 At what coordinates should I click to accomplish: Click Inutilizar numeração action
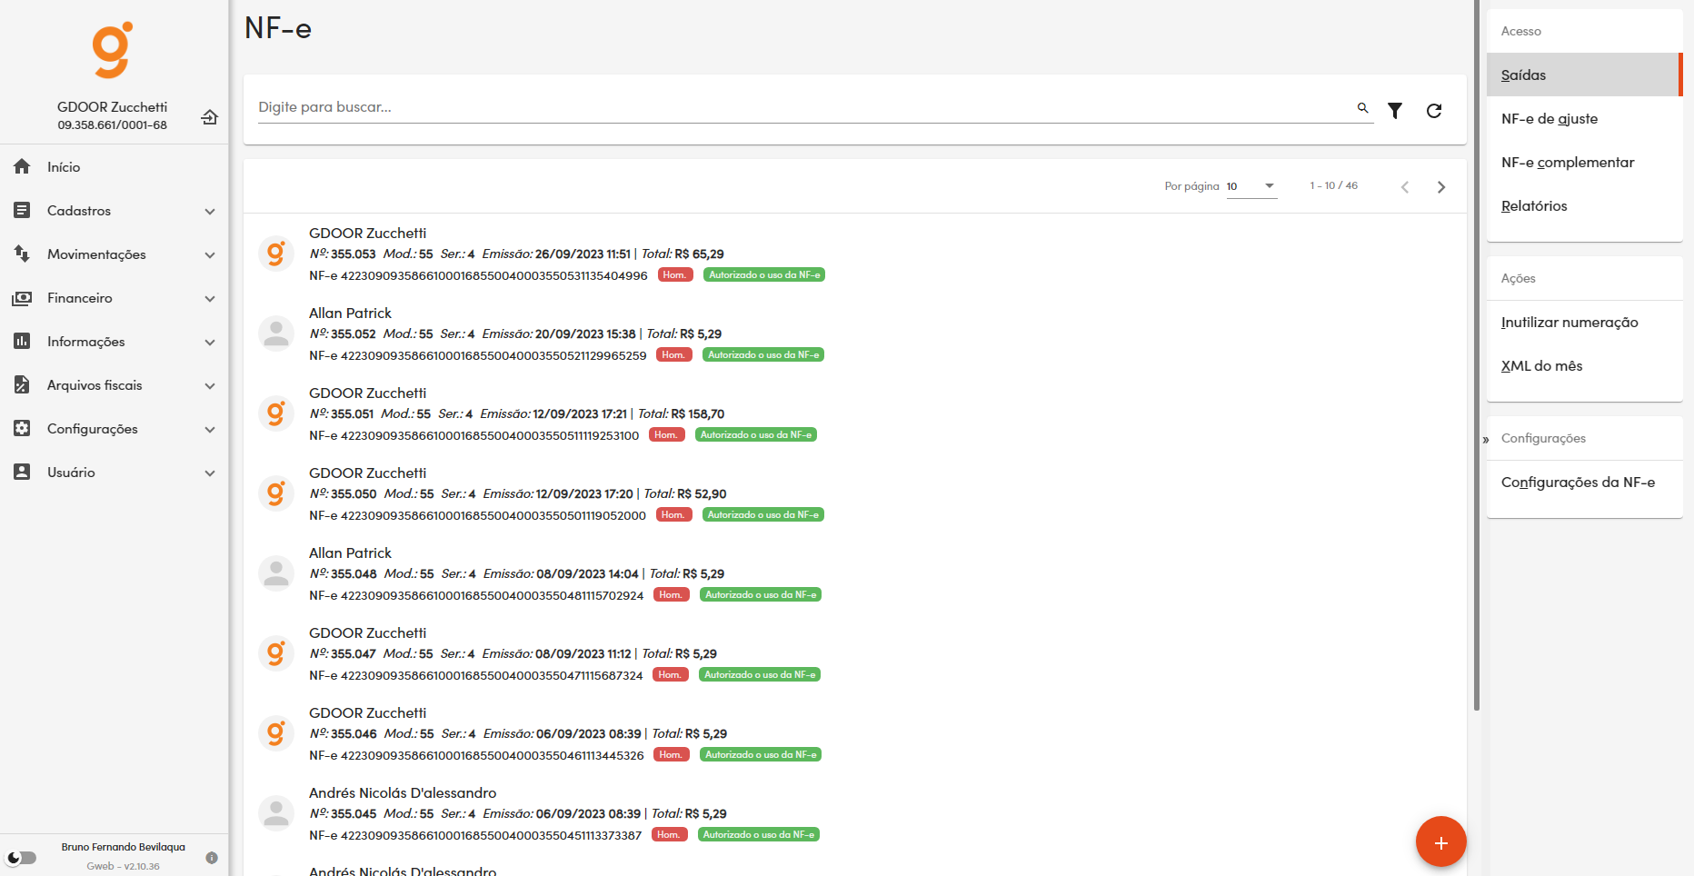(x=1584, y=322)
